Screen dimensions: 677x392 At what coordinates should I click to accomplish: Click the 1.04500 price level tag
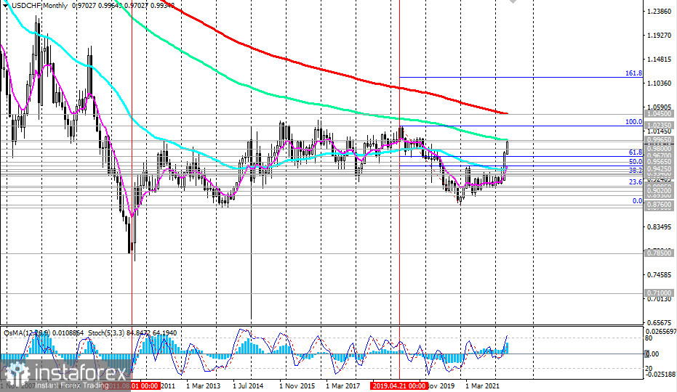[660, 114]
